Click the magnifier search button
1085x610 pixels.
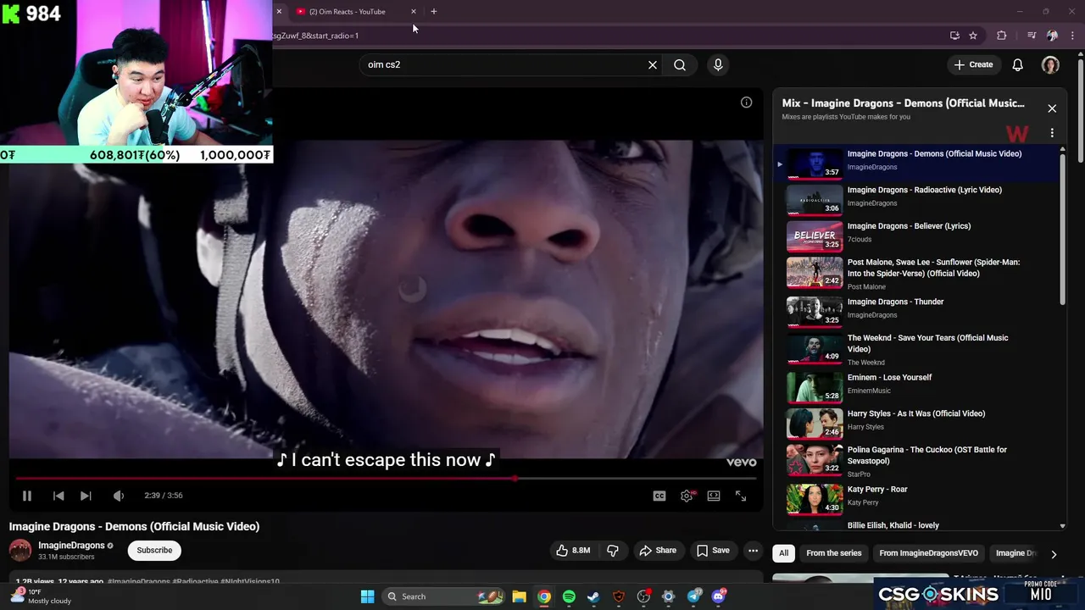pyautogui.click(x=680, y=64)
